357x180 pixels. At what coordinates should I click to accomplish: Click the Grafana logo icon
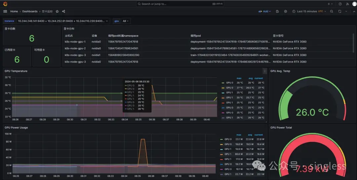[5, 4]
